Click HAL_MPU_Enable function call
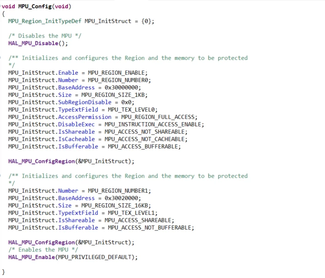 pos(31,257)
